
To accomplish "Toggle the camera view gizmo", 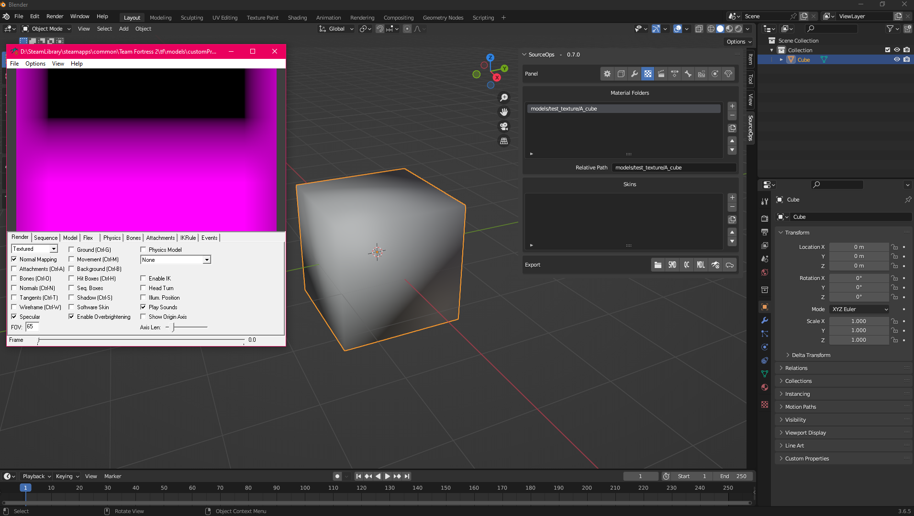I will click(x=504, y=126).
